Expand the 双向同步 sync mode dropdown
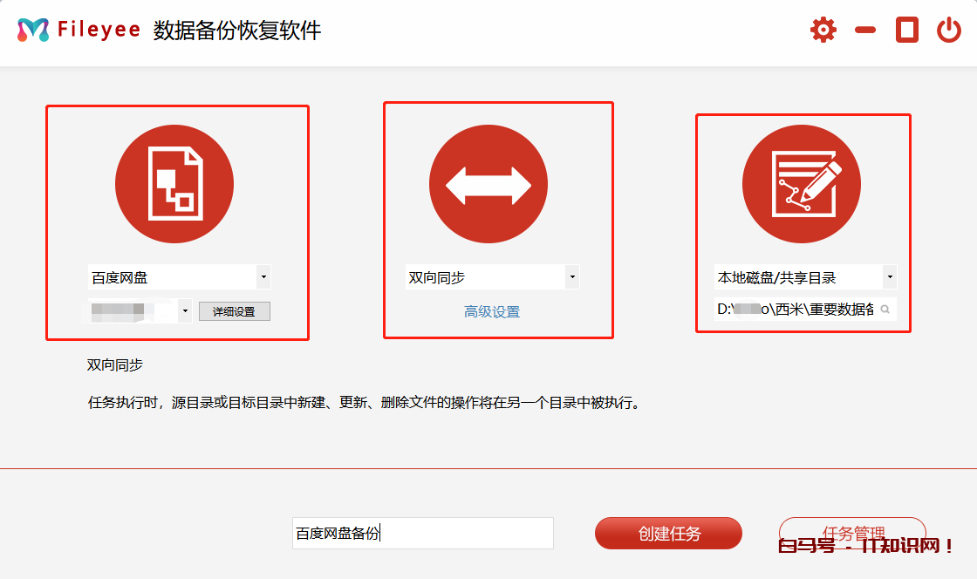This screenshot has width=977, height=579. (x=572, y=278)
